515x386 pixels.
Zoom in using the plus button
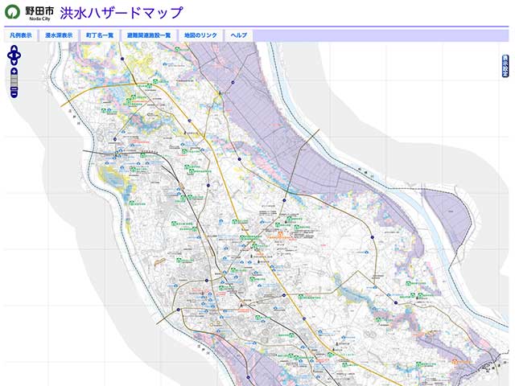(x=14, y=72)
